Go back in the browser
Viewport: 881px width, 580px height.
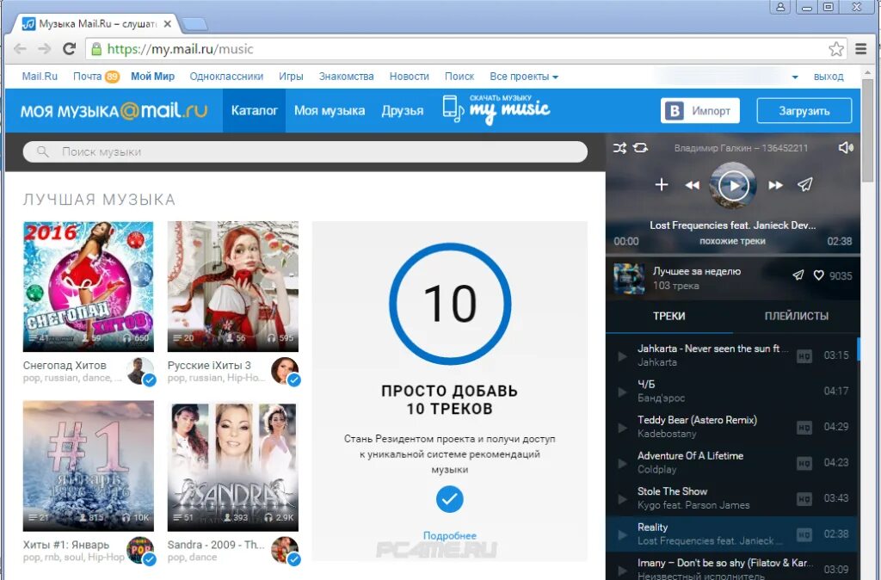tap(21, 49)
